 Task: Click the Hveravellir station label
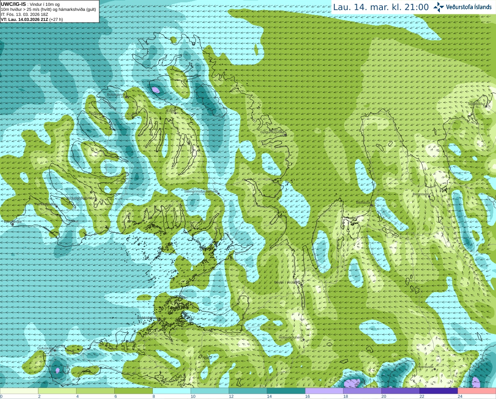(425, 366)
